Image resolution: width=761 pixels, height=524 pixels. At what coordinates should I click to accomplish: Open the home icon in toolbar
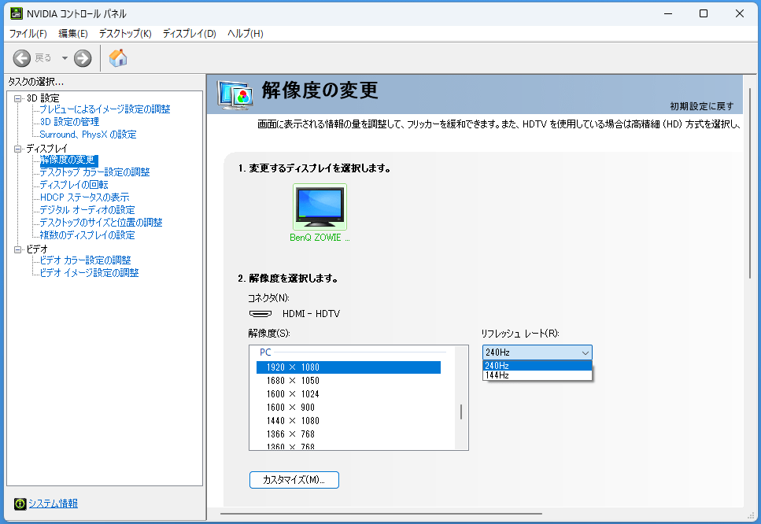pos(118,57)
